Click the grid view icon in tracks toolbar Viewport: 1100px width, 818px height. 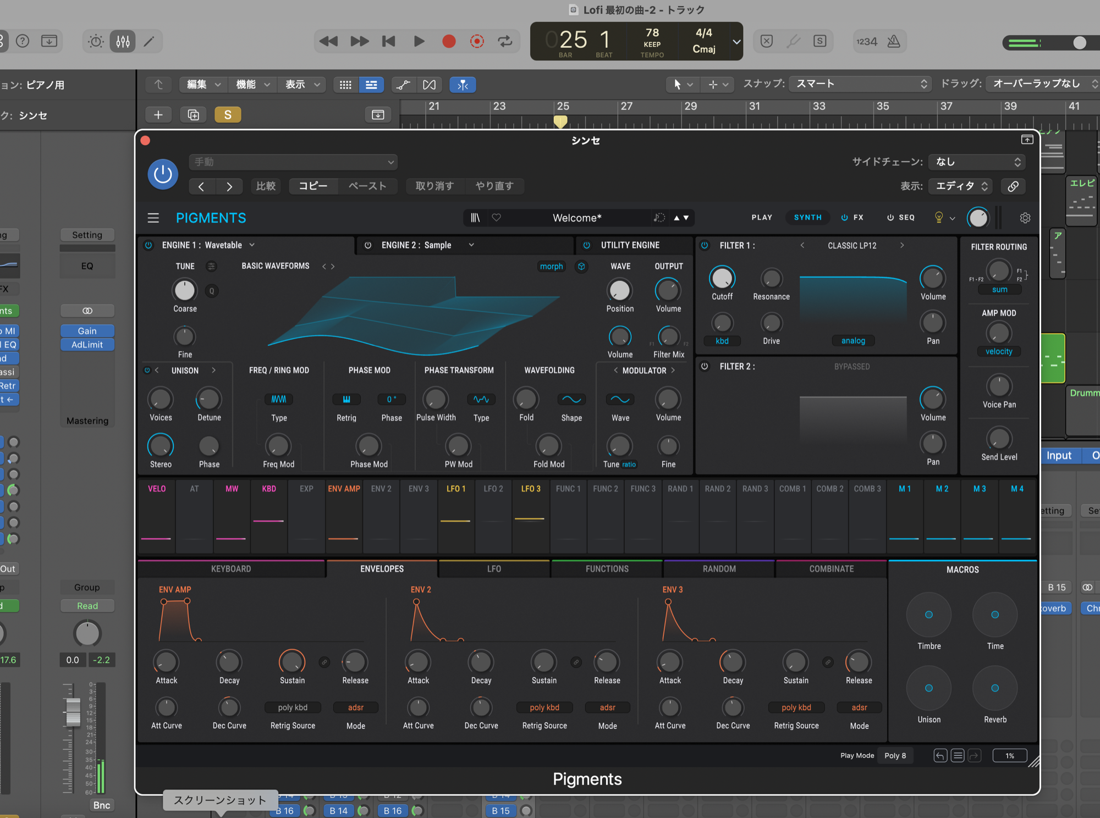pyautogui.click(x=345, y=85)
